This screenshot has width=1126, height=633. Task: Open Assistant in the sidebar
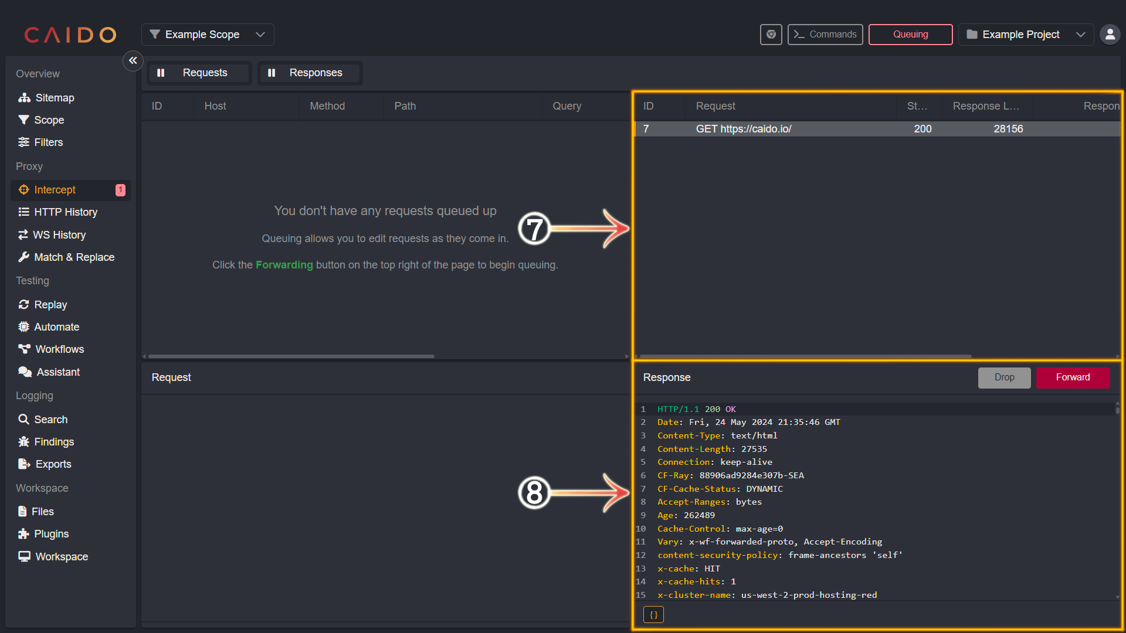pyautogui.click(x=70, y=372)
